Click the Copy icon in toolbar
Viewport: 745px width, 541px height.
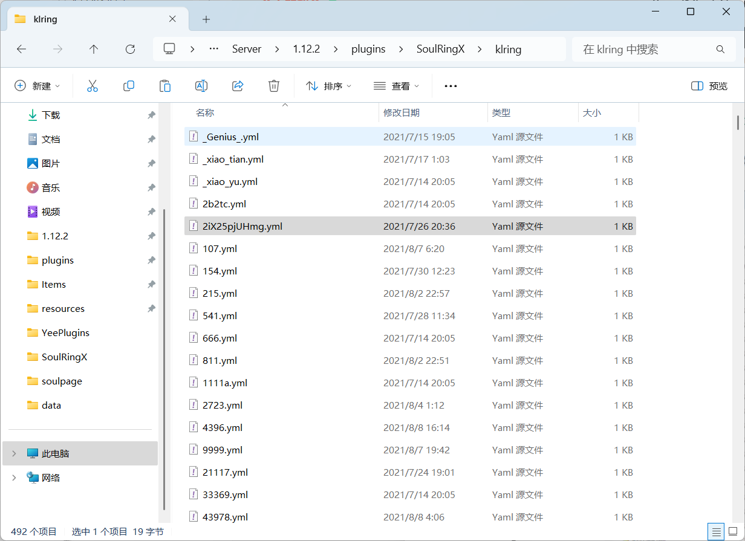[129, 86]
